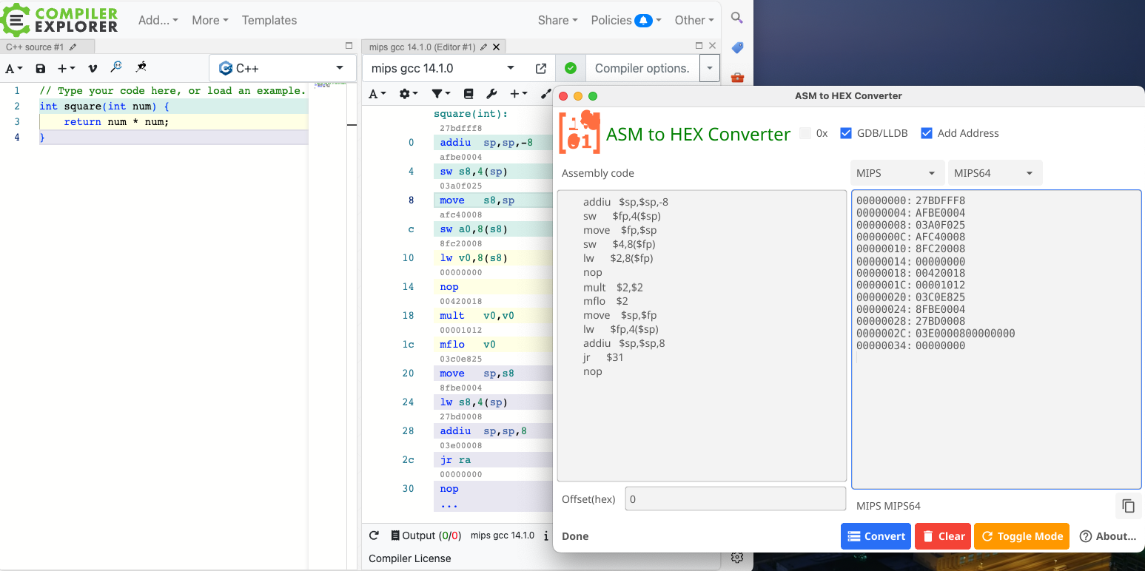This screenshot has width=1145, height=571.
Task: Open the output filter funnel dropdown
Action: click(441, 94)
